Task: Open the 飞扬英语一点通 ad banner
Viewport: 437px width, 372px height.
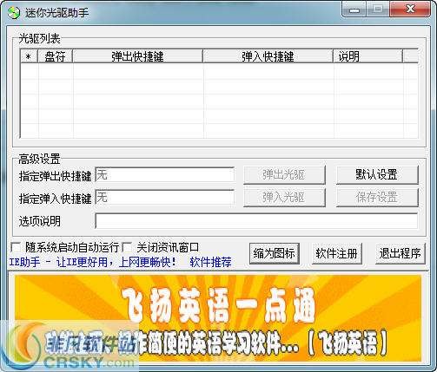Action: point(218,318)
